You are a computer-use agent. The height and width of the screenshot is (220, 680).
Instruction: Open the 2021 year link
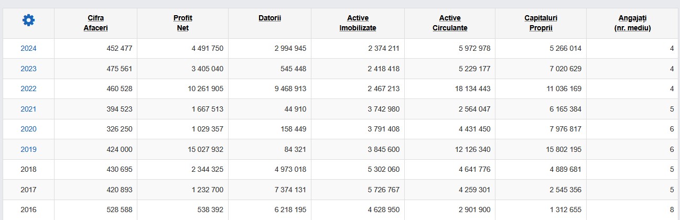[28, 109]
